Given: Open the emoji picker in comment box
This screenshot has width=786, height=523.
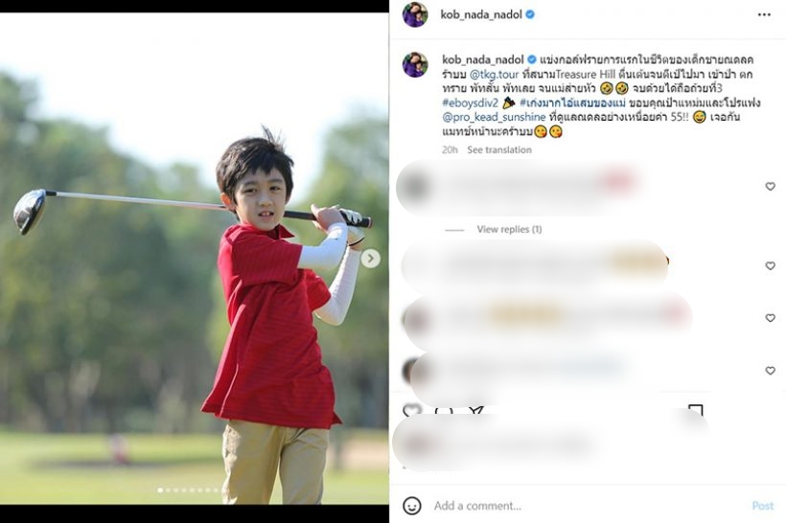Looking at the screenshot, I should tap(412, 506).
